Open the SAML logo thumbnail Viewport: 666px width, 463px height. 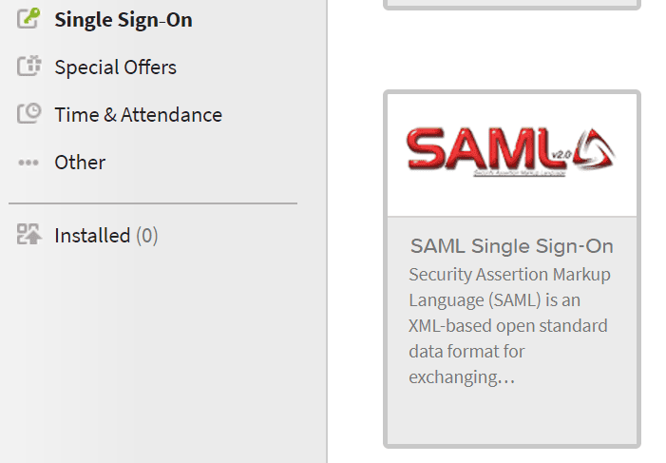[512, 155]
